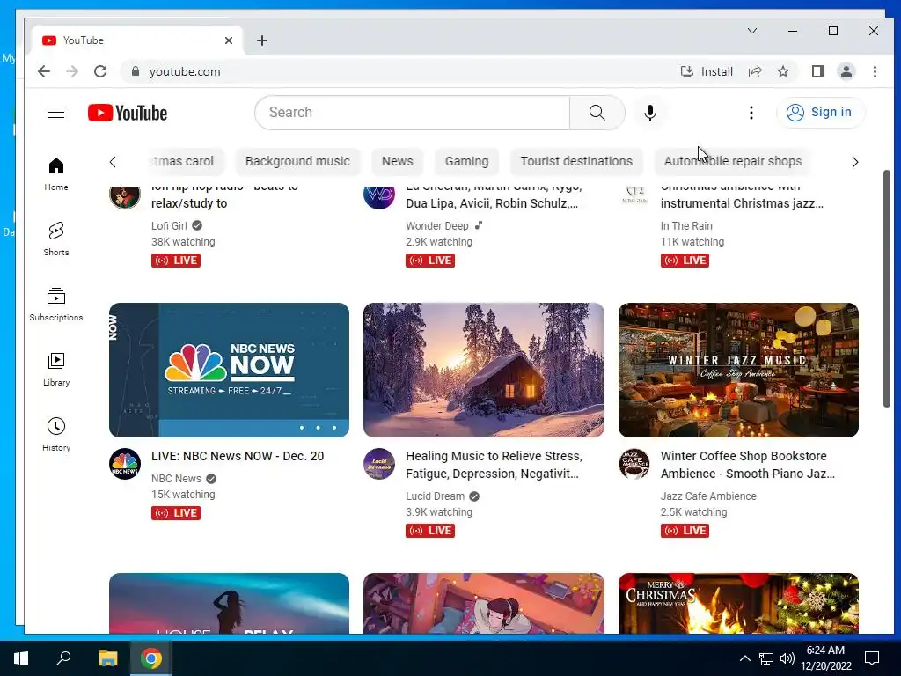Close the YouTube tab
This screenshot has width=901, height=676.
pos(229,40)
